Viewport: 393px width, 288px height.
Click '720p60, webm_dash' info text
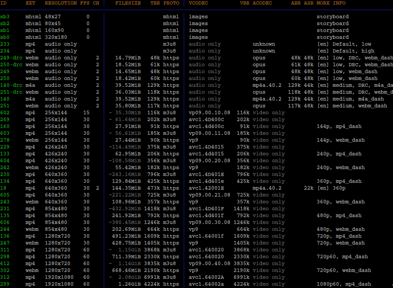click(x=344, y=271)
